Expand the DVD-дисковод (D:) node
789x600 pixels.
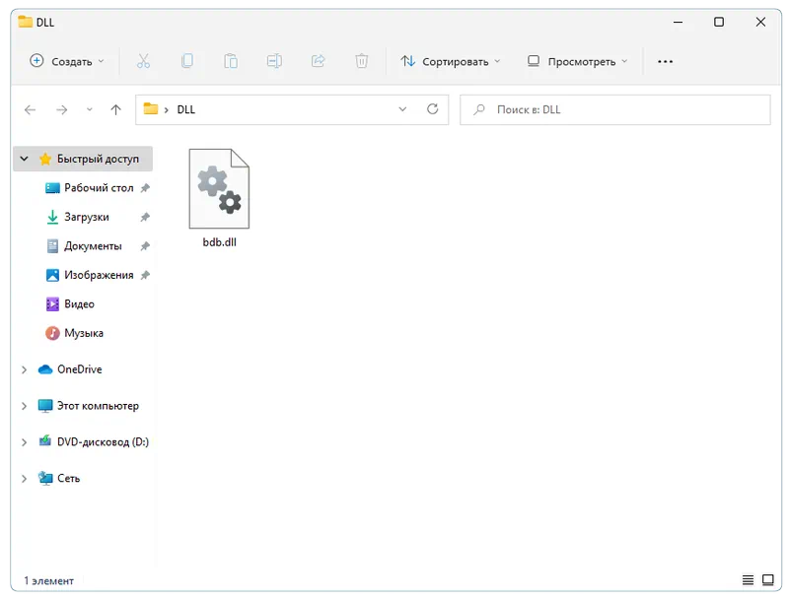[24, 442]
